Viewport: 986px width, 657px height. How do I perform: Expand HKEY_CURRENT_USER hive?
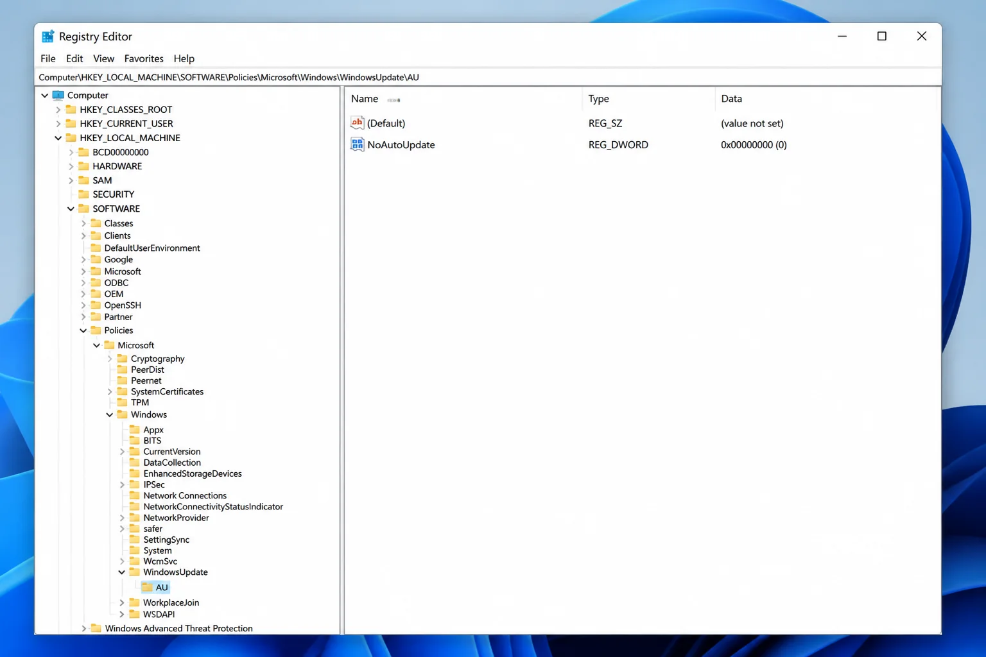click(58, 124)
